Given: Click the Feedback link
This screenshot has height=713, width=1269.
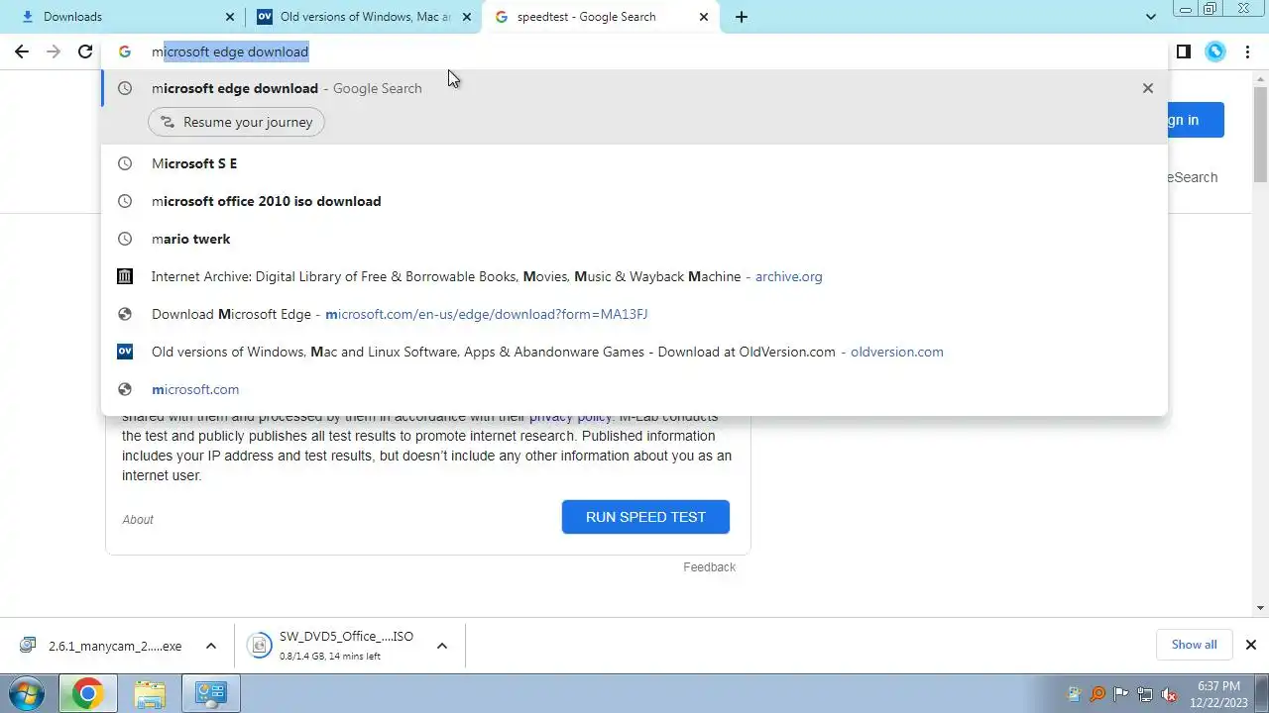Looking at the screenshot, I should point(709,567).
